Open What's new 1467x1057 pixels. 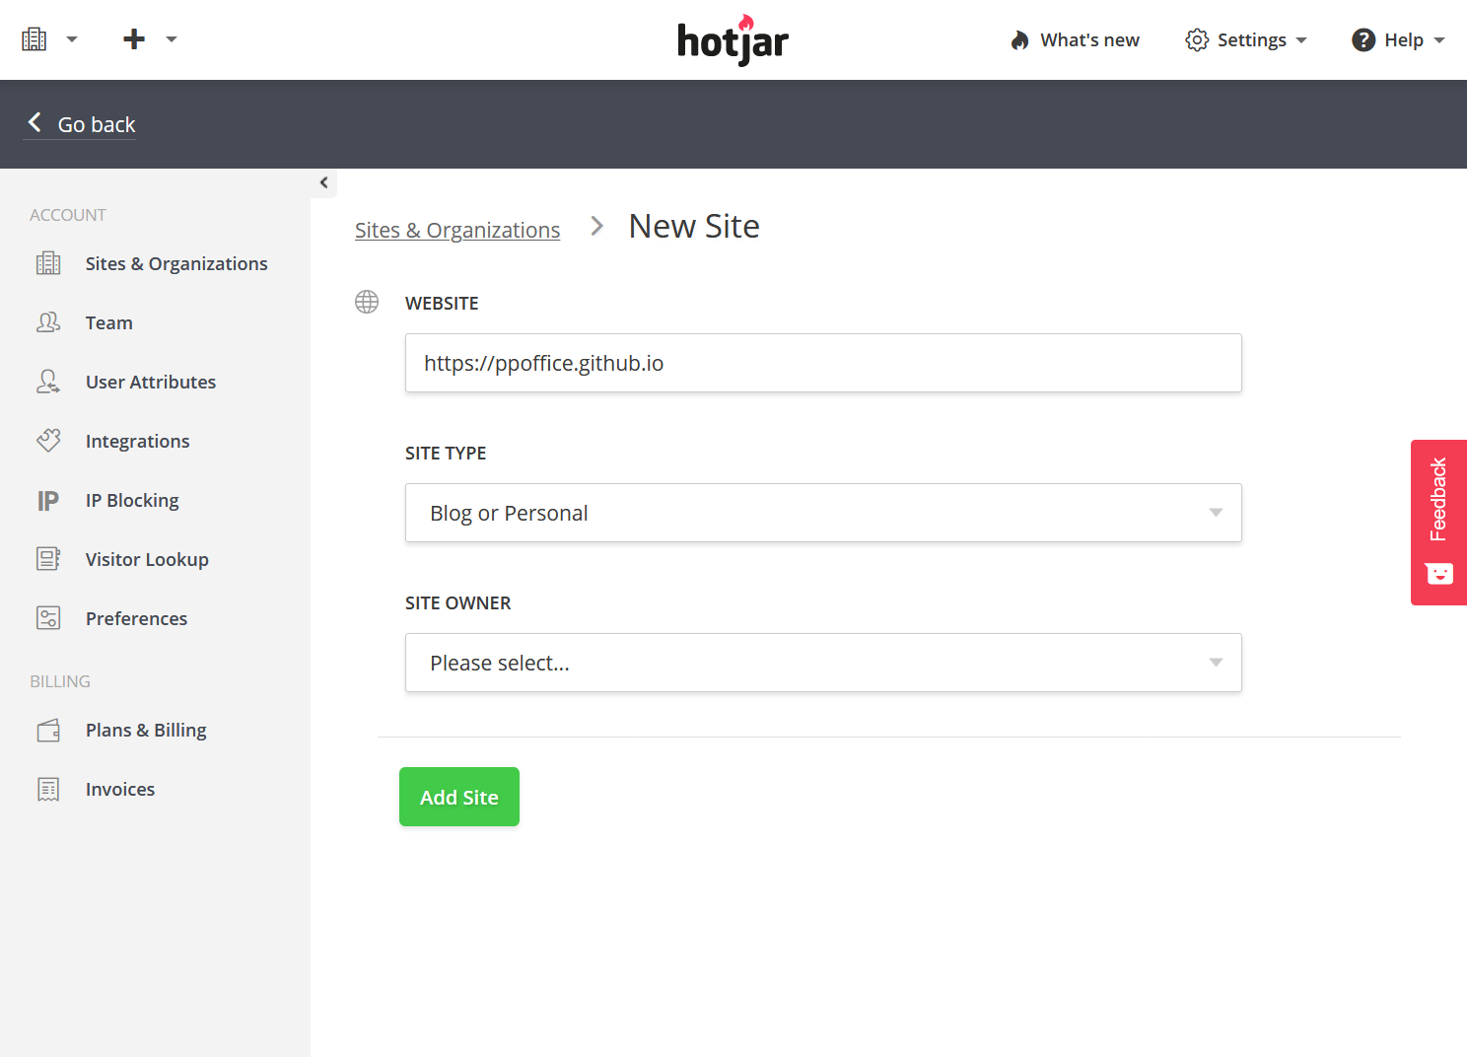[x=1089, y=40]
